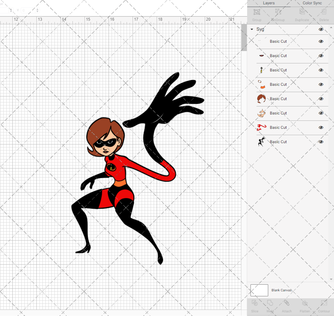The width and height of the screenshot is (334, 316).
Task: Click the Delete trash icon
Action: [324, 12]
